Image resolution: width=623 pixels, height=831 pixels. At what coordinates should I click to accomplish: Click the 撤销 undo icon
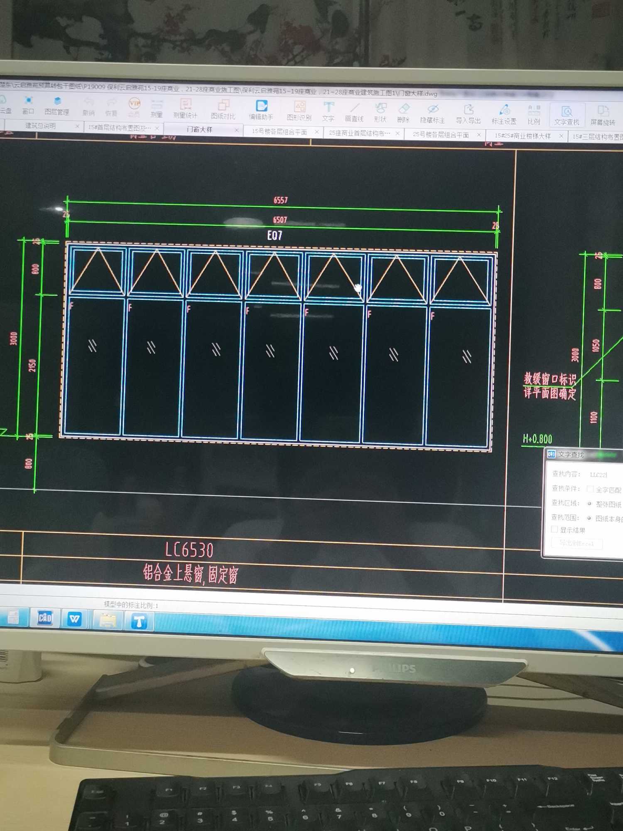(88, 107)
